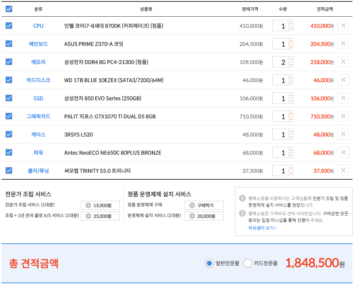Remove the CPU item with its X button
Viewport: 354px width, 284px height.
point(343,26)
